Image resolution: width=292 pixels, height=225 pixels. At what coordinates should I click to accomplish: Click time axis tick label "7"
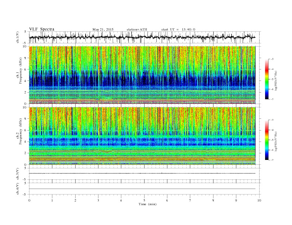(190, 200)
